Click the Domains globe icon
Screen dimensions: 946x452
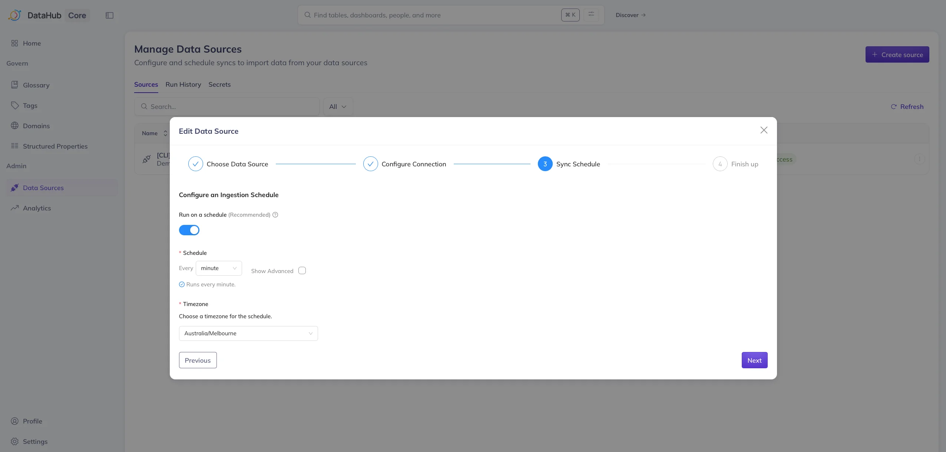[x=15, y=126]
